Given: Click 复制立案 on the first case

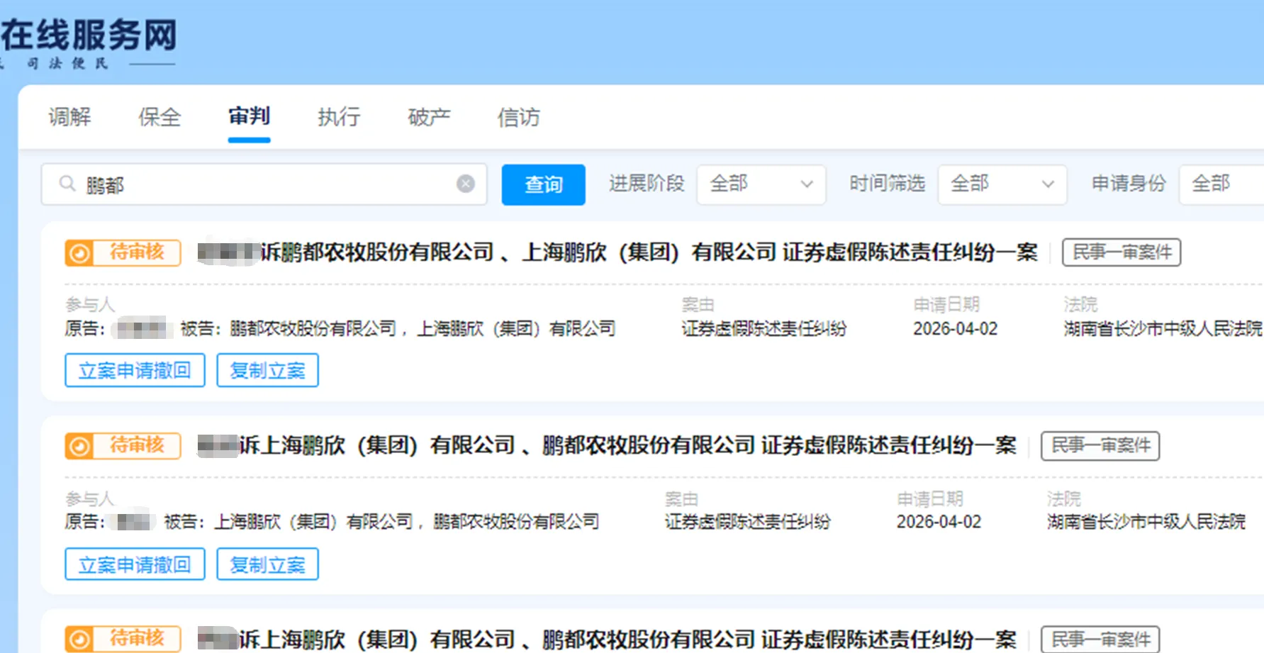Looking at the screenshot, I should (x=267, y=370).
